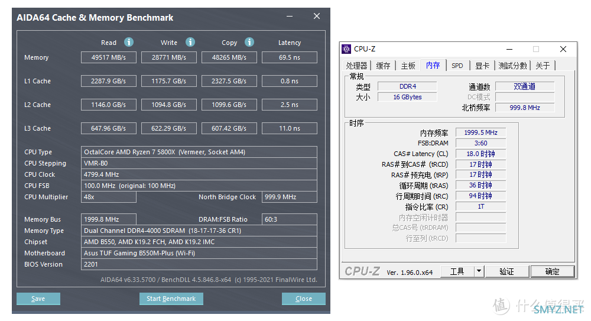Click the Read info icon in AIDA64
The height and width of the screenshot is (321, 591).
coord(129,42)
